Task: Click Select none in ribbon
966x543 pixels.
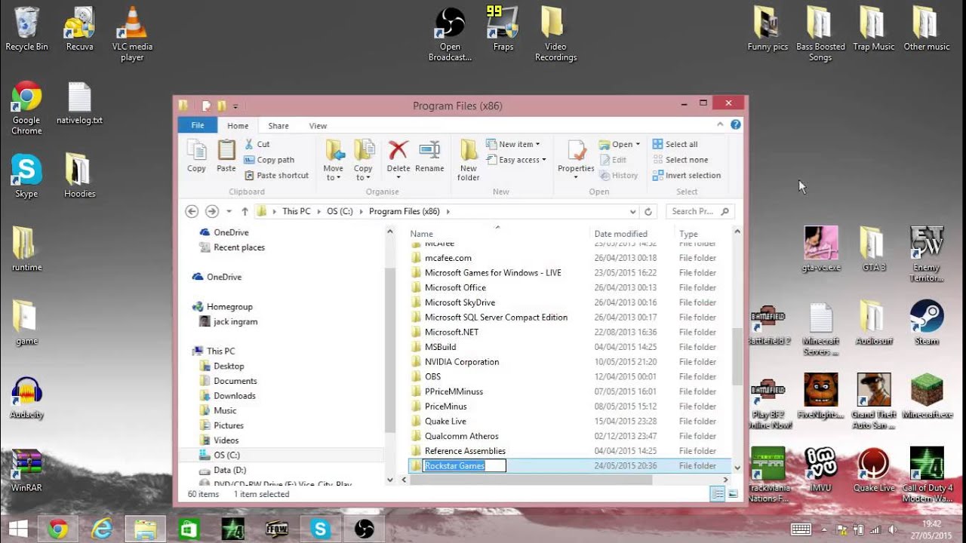Action: 680,160
